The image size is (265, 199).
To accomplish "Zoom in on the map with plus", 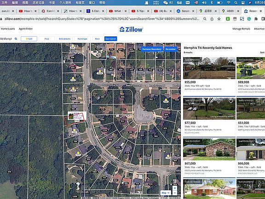I will pyautogui.click(x=175, y=188).
